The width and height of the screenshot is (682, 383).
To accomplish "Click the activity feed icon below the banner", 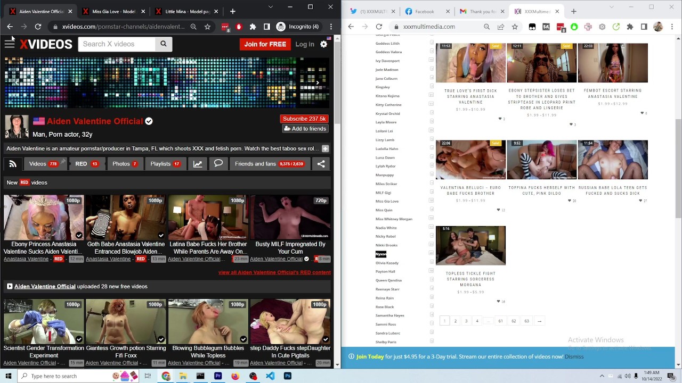I will (x=12, y=163).
